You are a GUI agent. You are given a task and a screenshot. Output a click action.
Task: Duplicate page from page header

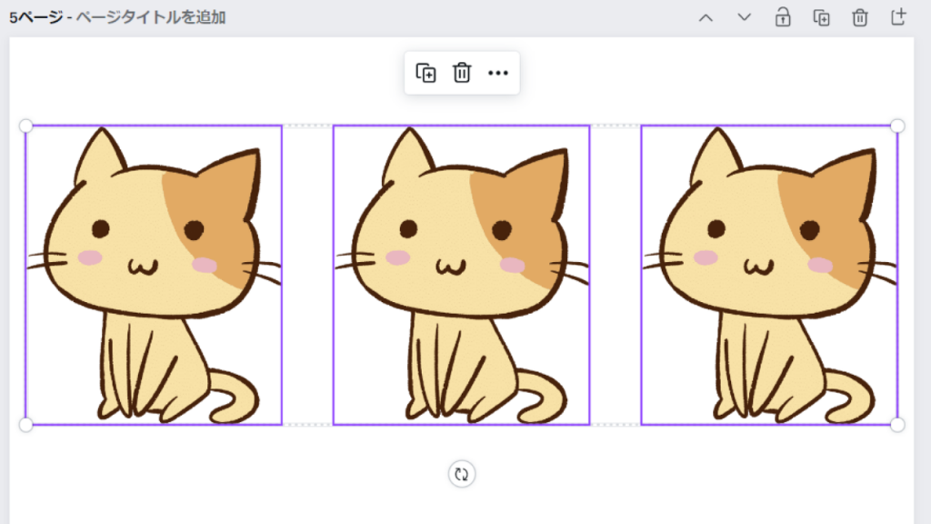point(821,18)
